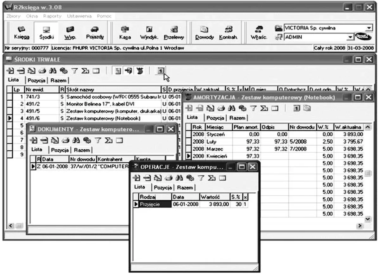Click the Plan amort. column header in AMORTYZACJA
Image resolution: width=380 pixels, height=275 pixels.
click(x=246, y=127)
